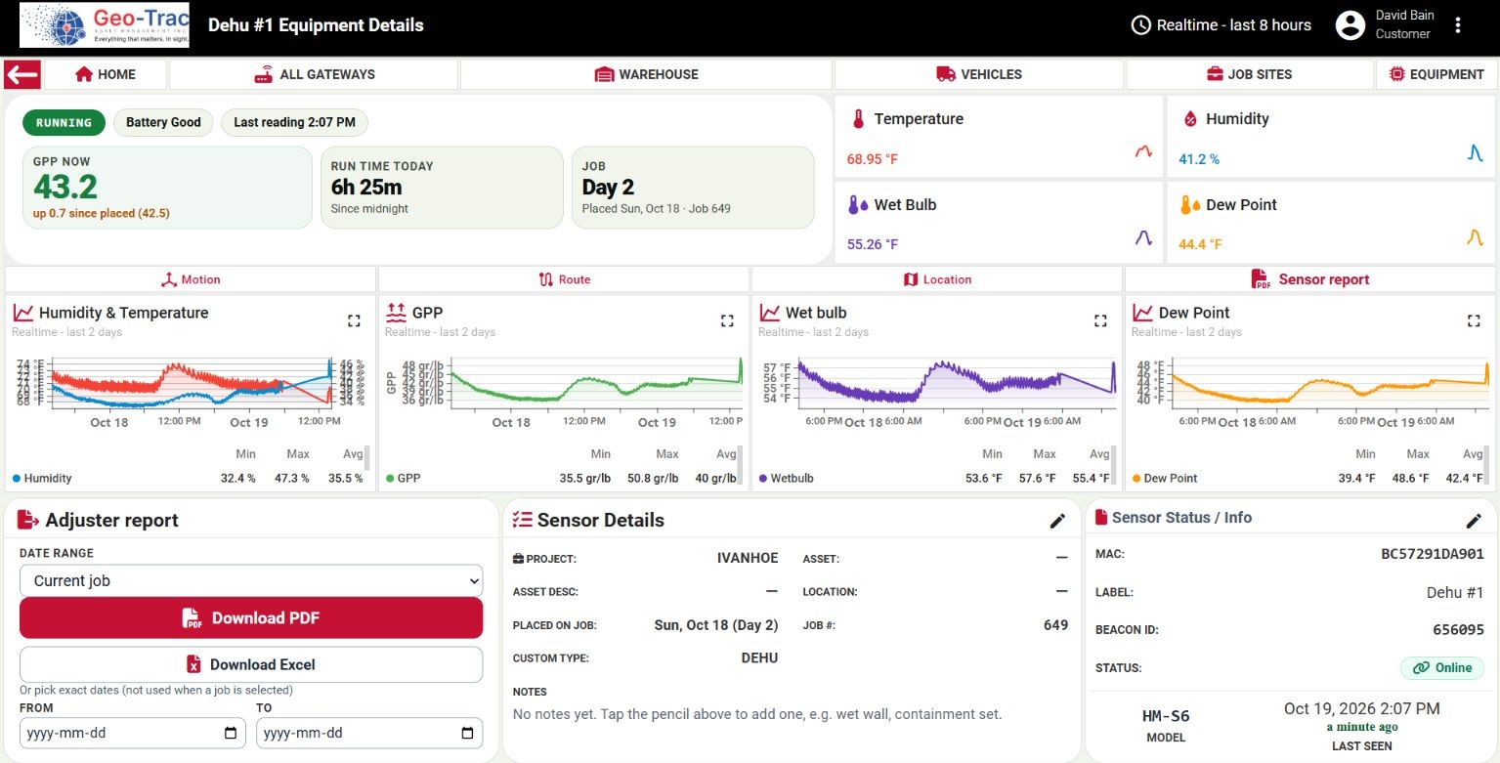
Task: Click the Temperature trend sparkline icon
Action: [x=1143, y=152]
